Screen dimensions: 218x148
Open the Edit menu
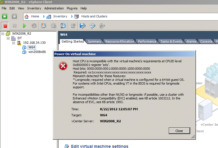[12, 8]
